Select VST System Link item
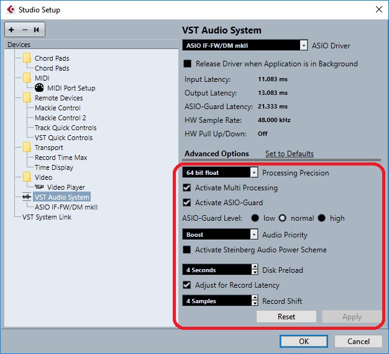Screen dimensions: 389x354 point(47,217)
